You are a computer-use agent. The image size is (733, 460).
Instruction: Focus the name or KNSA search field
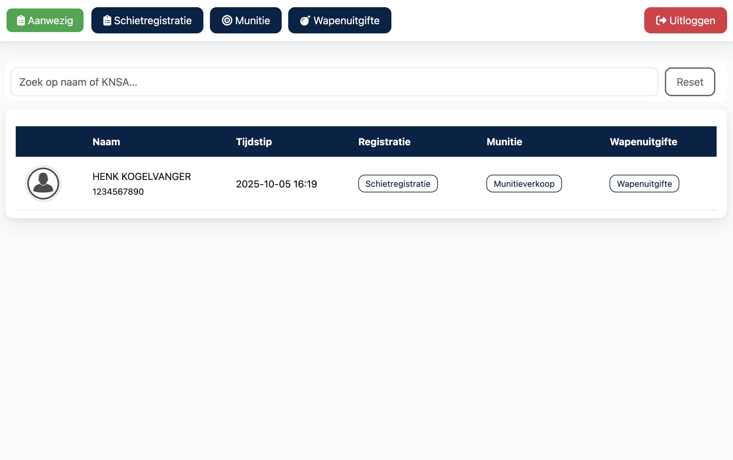pos(334,82)
